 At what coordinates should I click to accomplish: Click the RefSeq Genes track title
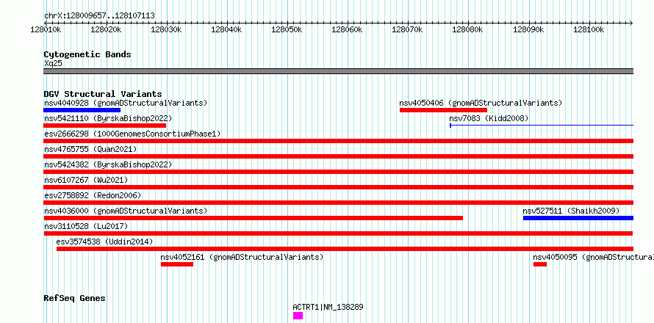click(74, 298)
